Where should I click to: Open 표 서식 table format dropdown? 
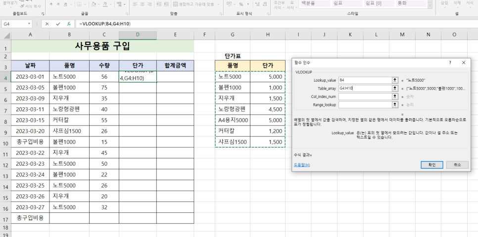291,4
